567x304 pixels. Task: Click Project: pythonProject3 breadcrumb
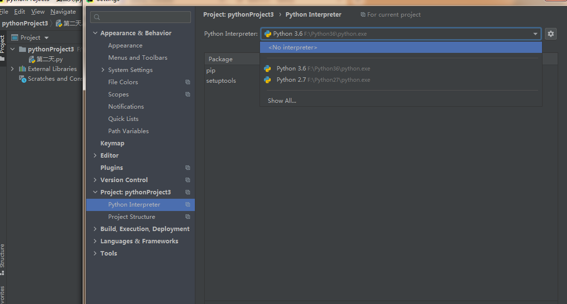[238, 15]
